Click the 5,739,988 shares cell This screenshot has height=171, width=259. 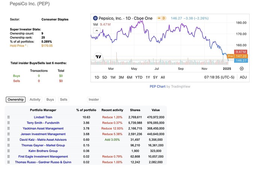(135, 123)
